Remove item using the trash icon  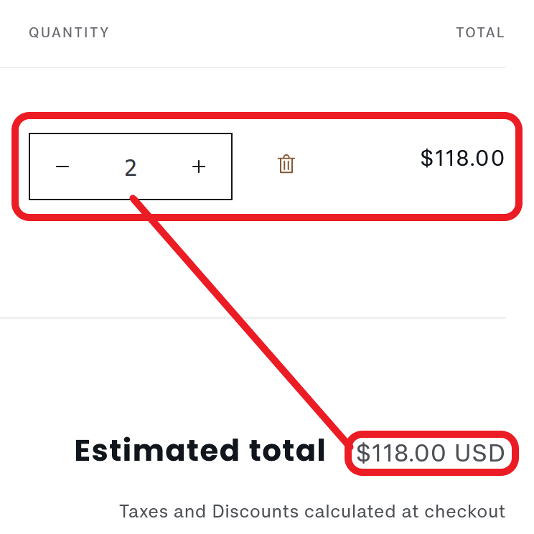click(286, 164)
